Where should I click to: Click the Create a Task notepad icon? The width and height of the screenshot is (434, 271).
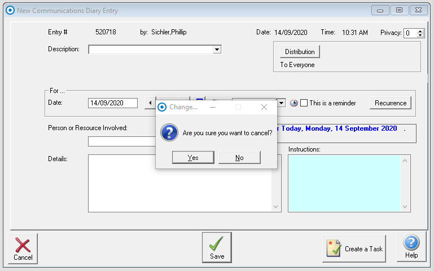click(335, 248)
